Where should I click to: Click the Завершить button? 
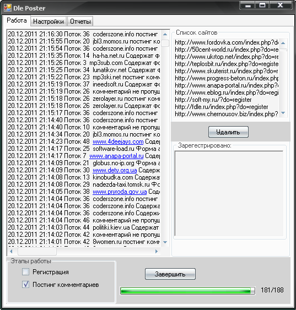coord(170,274)
